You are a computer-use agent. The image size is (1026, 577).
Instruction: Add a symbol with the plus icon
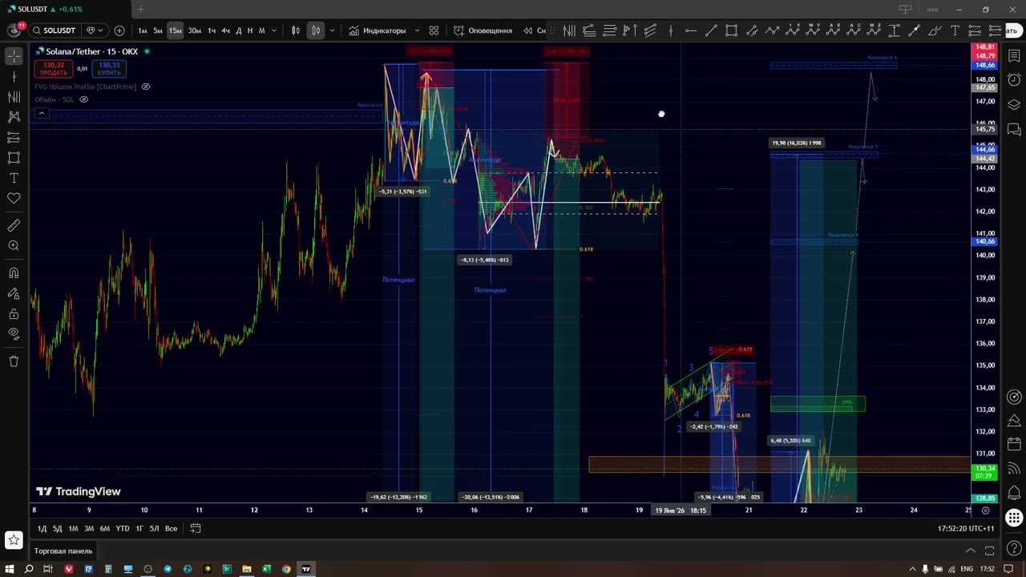pos(119,30)
